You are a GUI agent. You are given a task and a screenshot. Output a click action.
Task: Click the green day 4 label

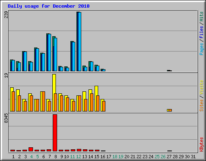tap(31, 157)
